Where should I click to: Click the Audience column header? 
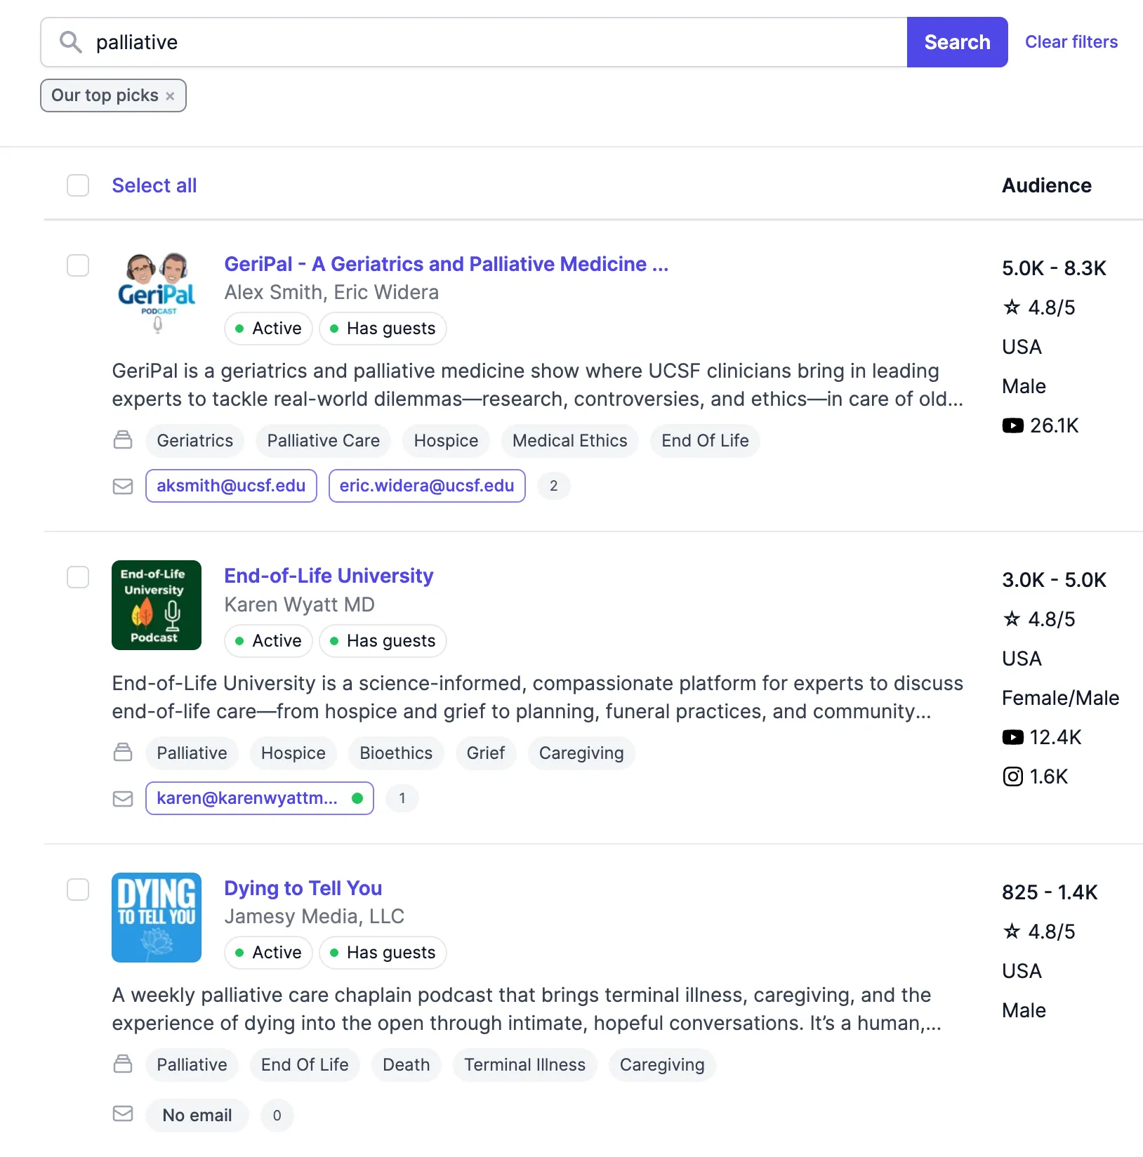[1047, 185]
